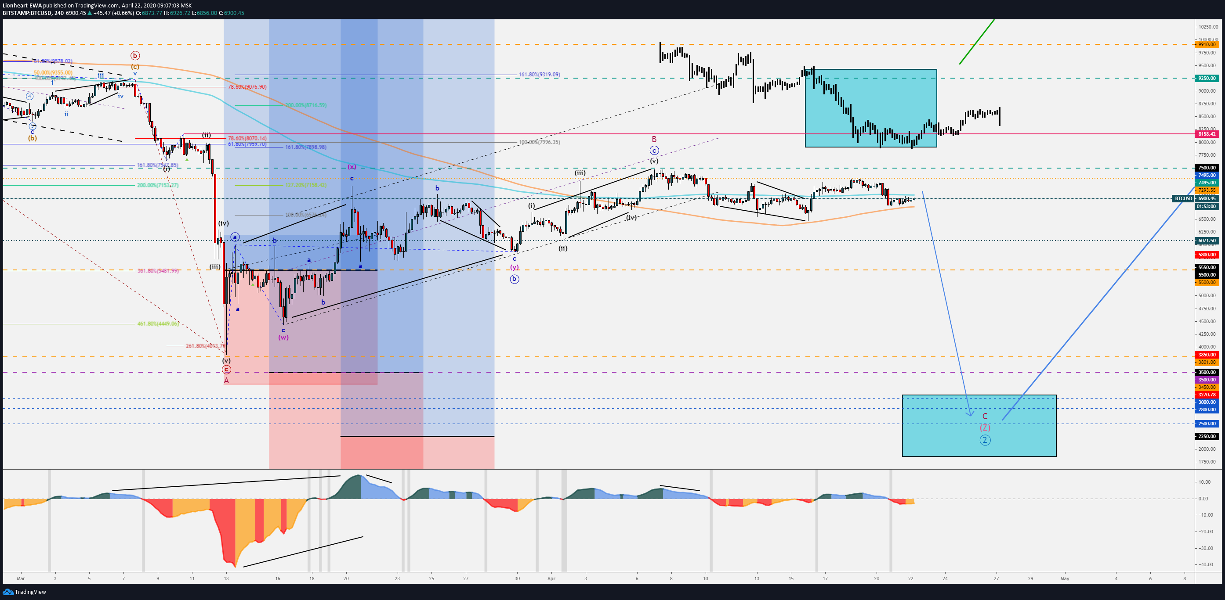Click the 100.00%(7996.35) Fibonacci label
Viewport: 1225px width, 600px height.
(x=539, y=142)
